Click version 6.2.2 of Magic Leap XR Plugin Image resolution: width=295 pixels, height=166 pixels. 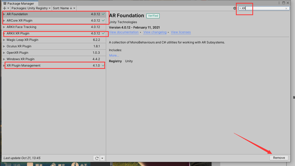click(96, 40)
